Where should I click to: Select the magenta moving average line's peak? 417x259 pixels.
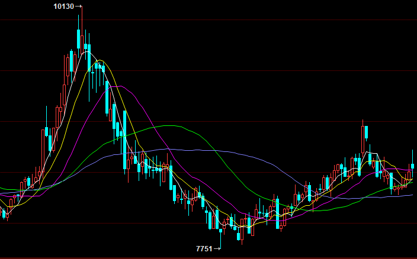[120, 86]
